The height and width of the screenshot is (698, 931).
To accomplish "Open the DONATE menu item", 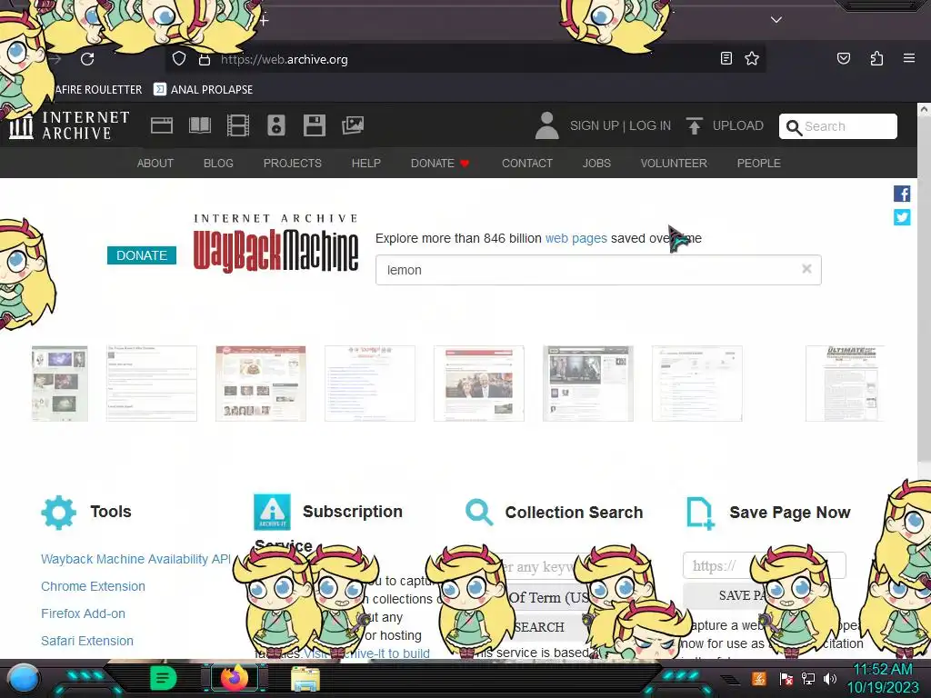I will click(440, 164).
